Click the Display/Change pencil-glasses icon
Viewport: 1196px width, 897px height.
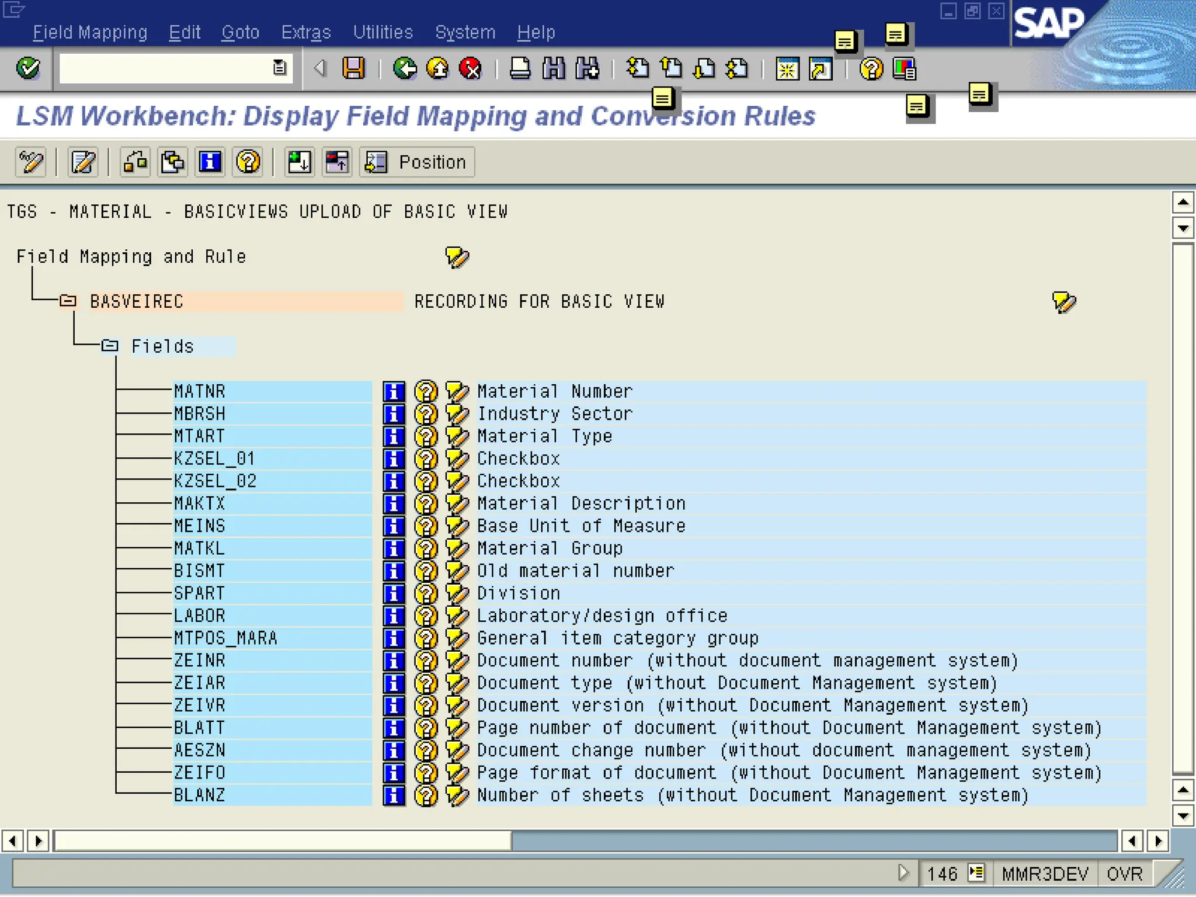[31, 162]
